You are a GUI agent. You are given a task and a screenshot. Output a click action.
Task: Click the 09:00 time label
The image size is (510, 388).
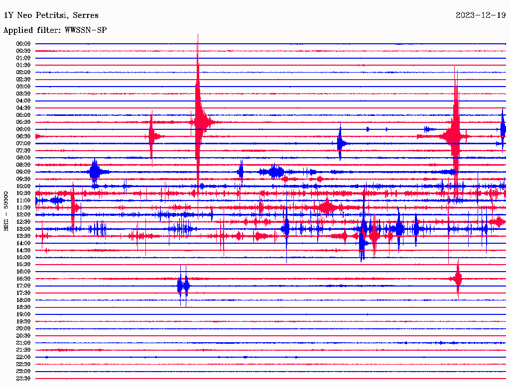pos(23,172)
